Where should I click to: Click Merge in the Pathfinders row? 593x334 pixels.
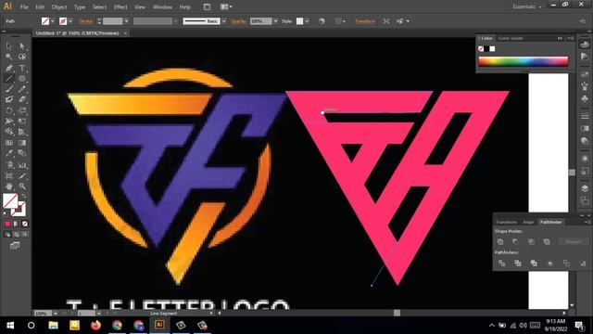click(x=534, y=263)
